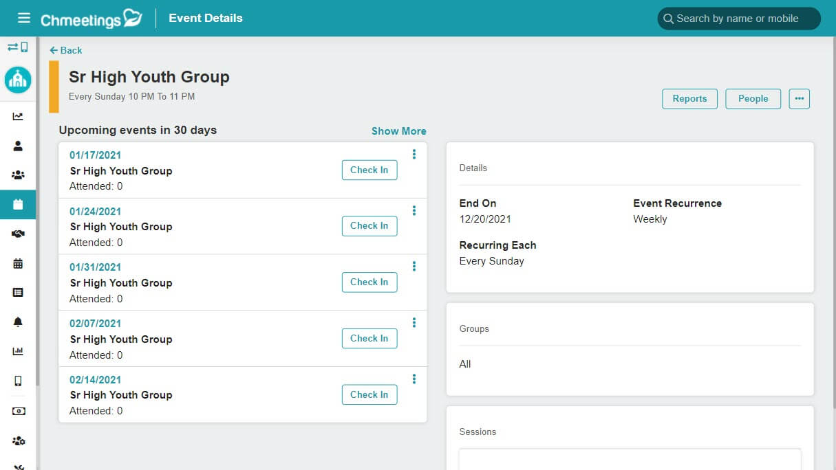The height and width of the screenshot is (470, 836).
Task: Click the Chmeetings logo
Action: (x=89, y=19)
